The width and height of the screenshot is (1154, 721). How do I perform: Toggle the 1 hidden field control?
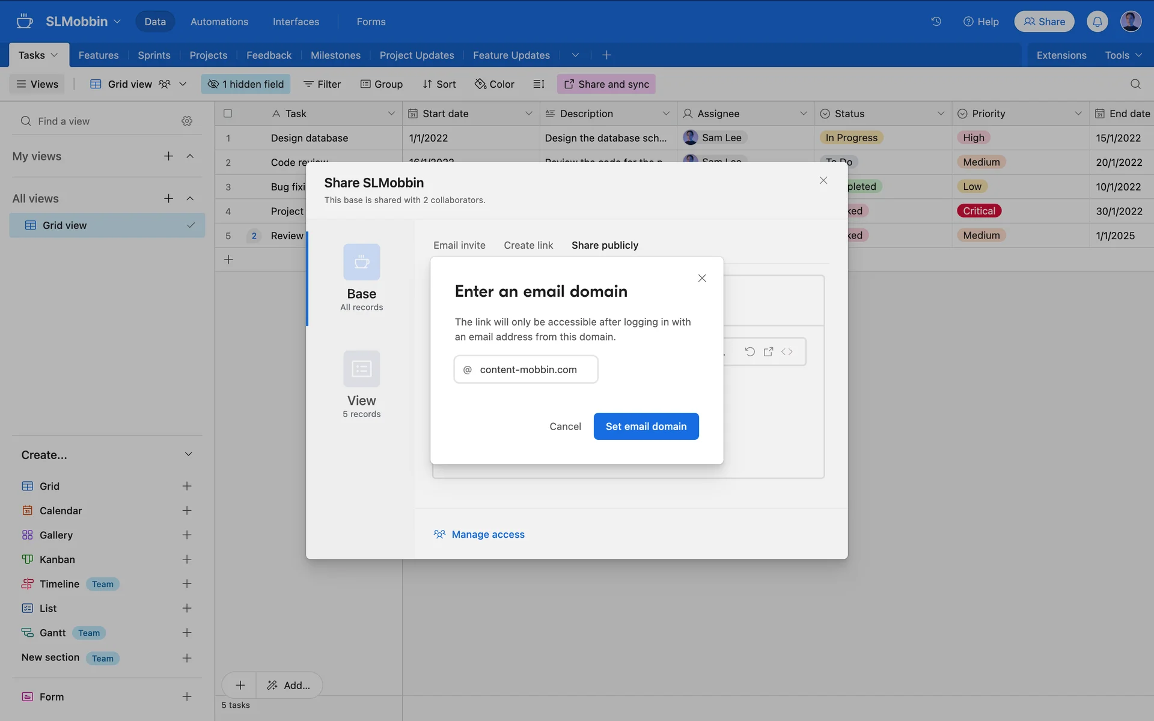(246, 84)
